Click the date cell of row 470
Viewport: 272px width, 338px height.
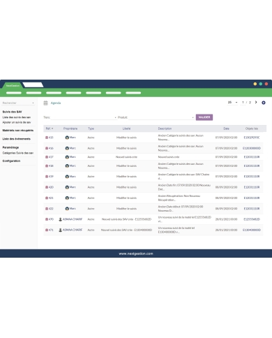226,219
